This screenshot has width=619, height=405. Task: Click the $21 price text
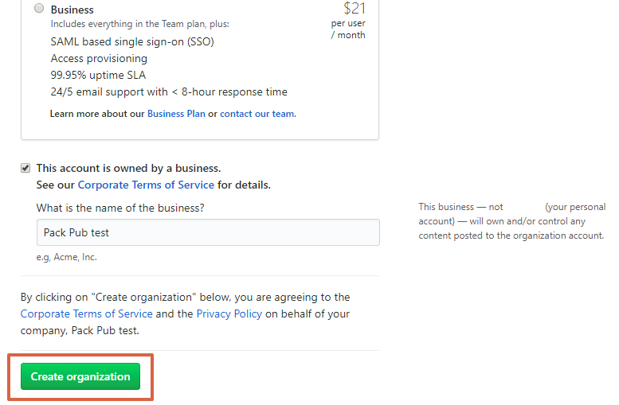pyautogui.click(x=354, y=8)
